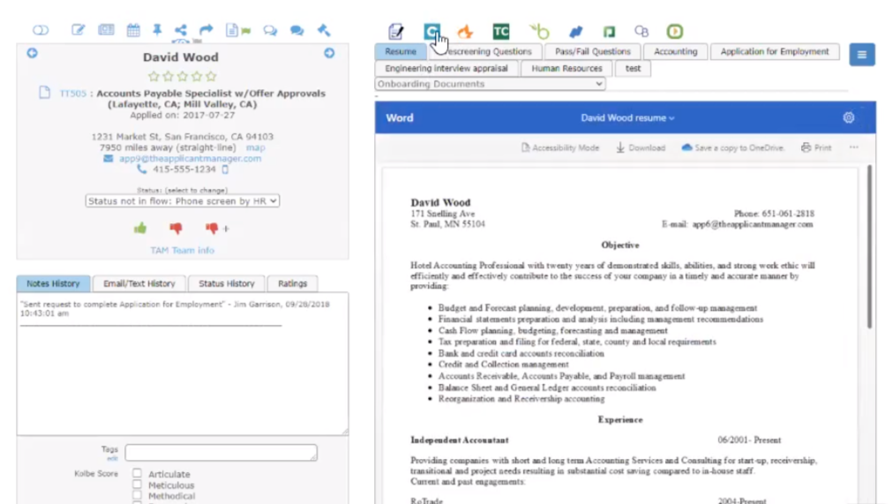
Task: Open the blue hamburger menu button
Action: click(x=862, y=55)
